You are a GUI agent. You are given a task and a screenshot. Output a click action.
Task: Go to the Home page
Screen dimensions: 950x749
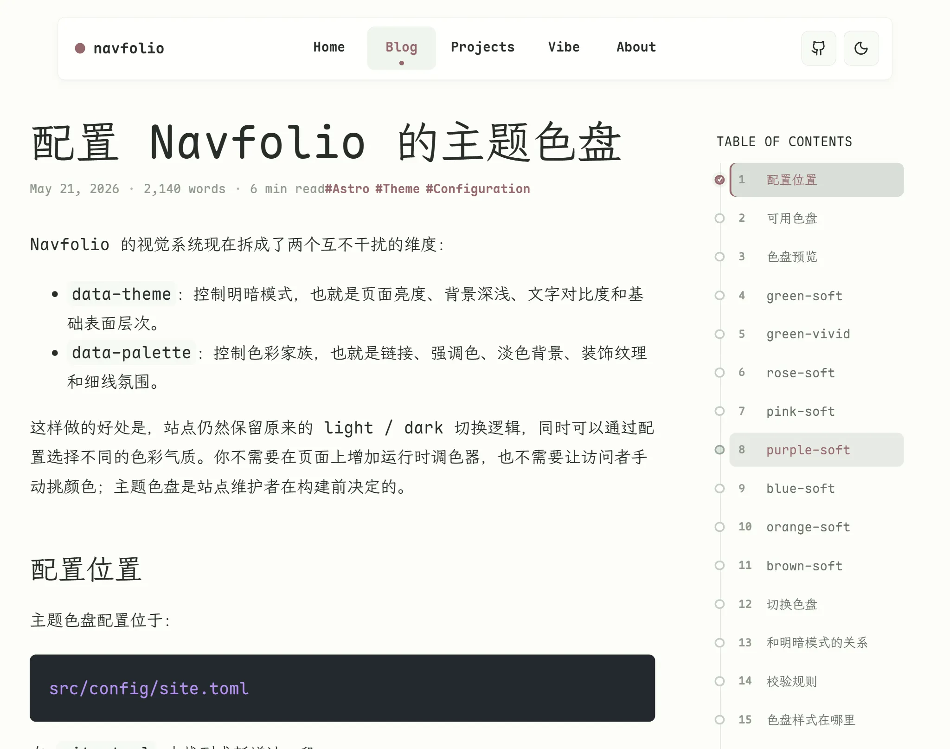click(329, 47)
